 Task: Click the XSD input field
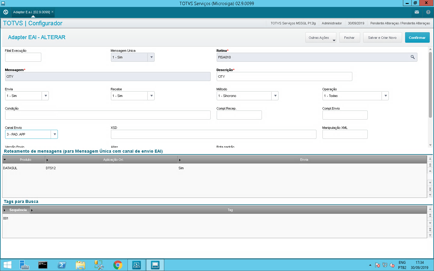click(213, 134)
